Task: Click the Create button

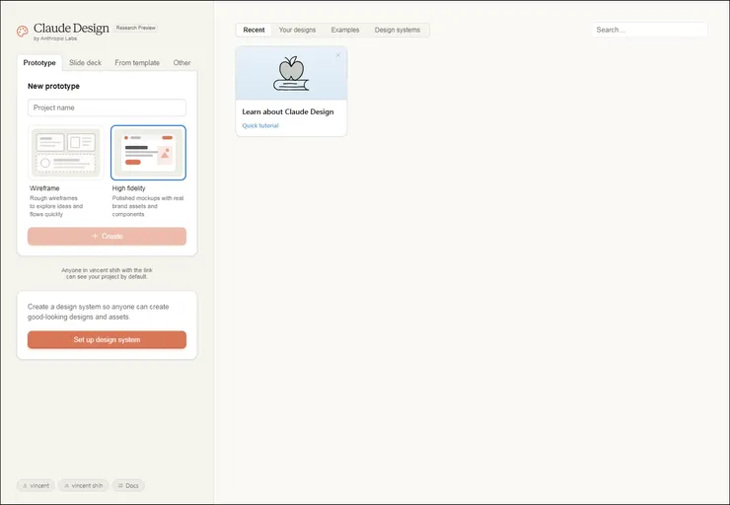Action: pyautogui.click(x=107, y=236)
